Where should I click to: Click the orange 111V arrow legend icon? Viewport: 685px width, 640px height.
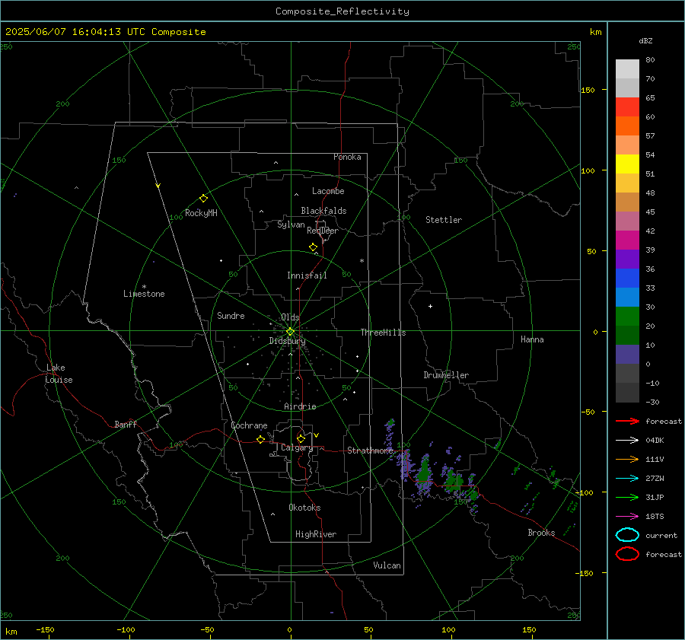627,459
